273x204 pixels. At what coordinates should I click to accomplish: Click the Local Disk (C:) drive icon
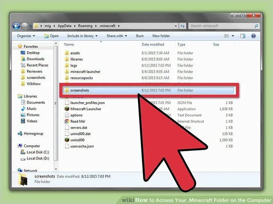[23, 152]
